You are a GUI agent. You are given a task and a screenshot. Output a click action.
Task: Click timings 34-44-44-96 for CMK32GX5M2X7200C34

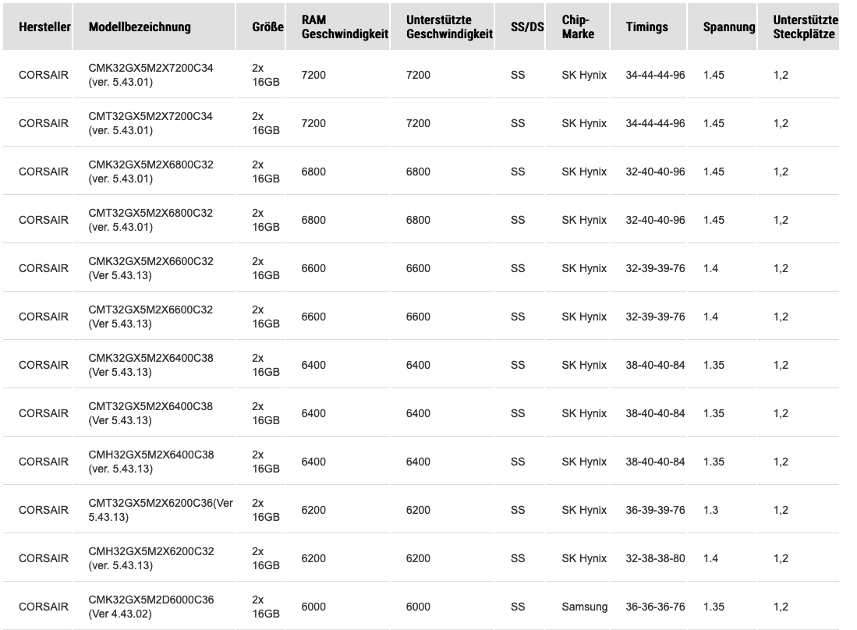tap(655, 75)
